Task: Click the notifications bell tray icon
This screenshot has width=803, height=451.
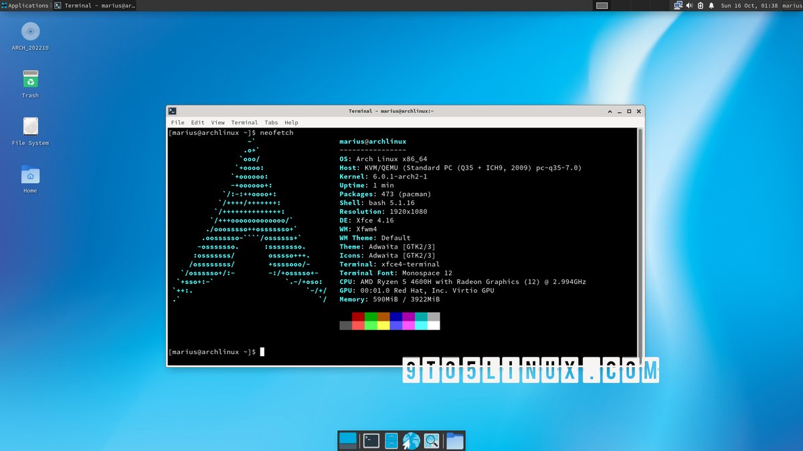Action: pos(711,5)
